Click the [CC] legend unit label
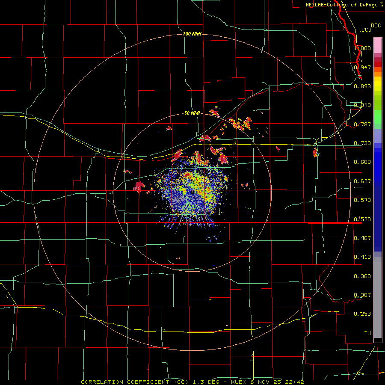385x385 pixels. click(365, 30)
